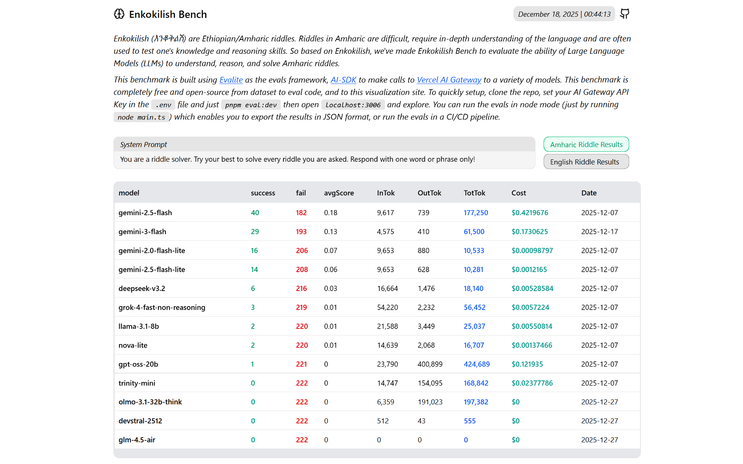This screenshot has width=743, height=464.
Task: Click the Enkokilish Bench brain logo icon
Action: pyautogui.click(x=119, y=14)
